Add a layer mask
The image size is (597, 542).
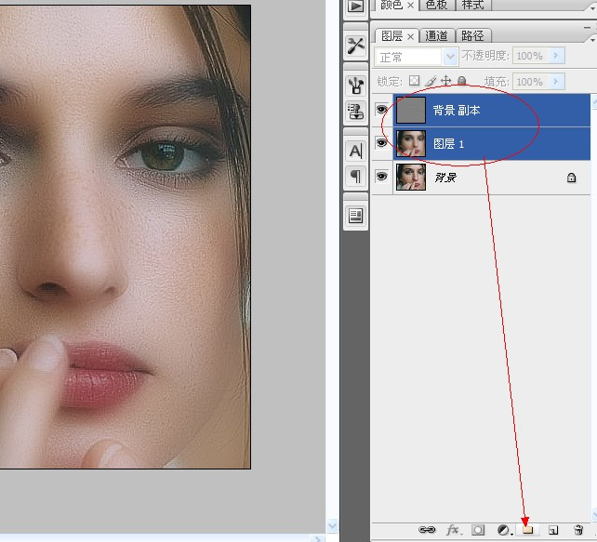click(478, 530)
